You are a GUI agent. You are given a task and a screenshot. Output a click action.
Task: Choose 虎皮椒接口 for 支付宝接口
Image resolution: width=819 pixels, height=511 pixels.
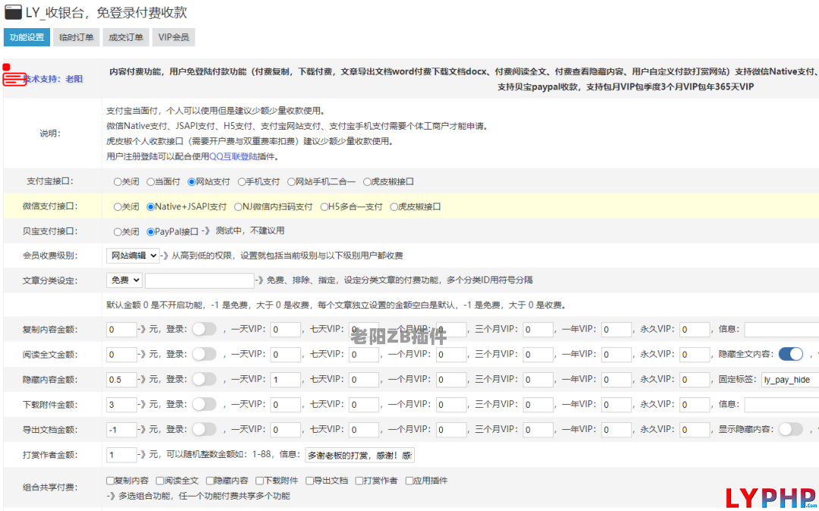pos(367,182)
